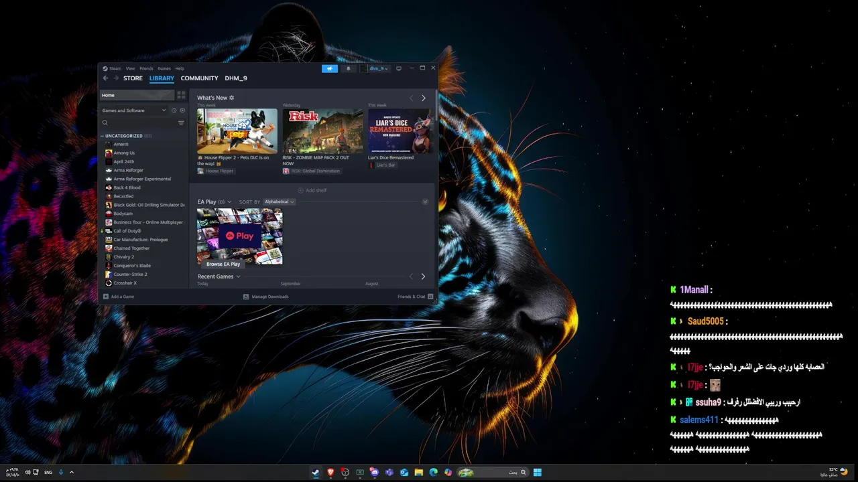Open the House Flipper 2 Pets DLC thumbnail
The width and height of the screenshot is (858, 482).
click(237, 131)
